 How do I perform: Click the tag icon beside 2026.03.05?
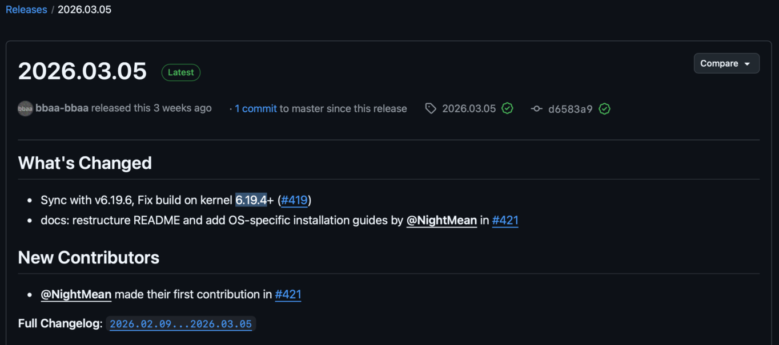pos(431,108)
